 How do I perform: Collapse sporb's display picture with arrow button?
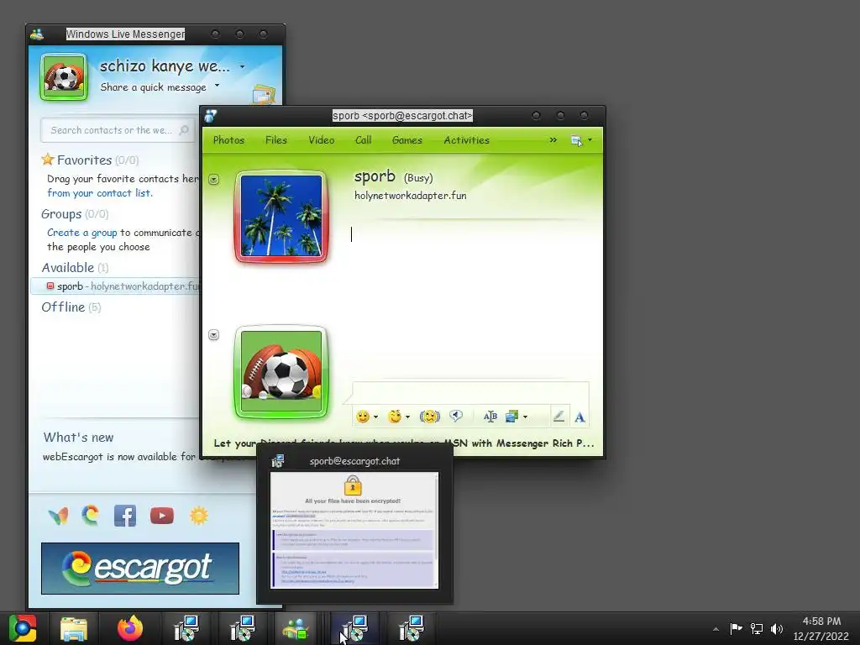[213, 180]
